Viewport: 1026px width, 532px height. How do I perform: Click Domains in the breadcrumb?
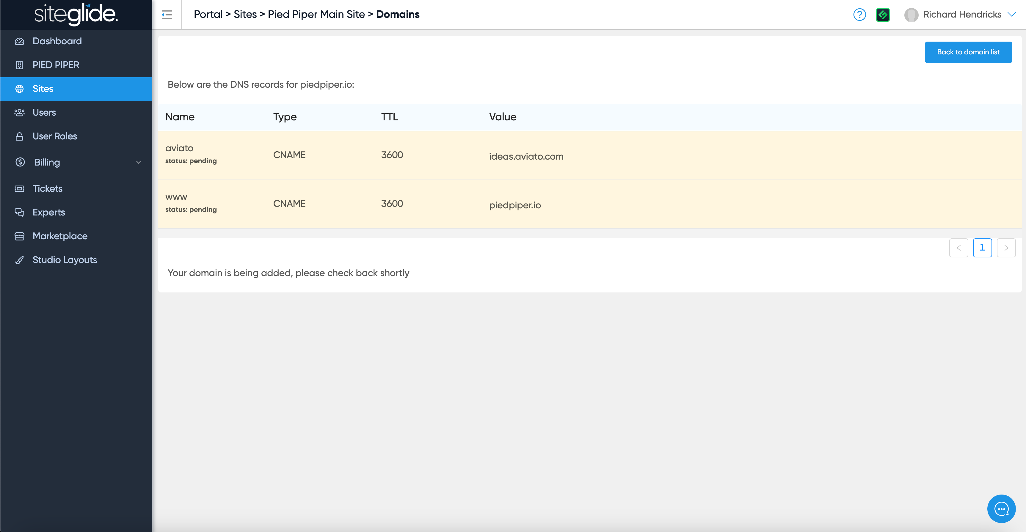[398, 14]
